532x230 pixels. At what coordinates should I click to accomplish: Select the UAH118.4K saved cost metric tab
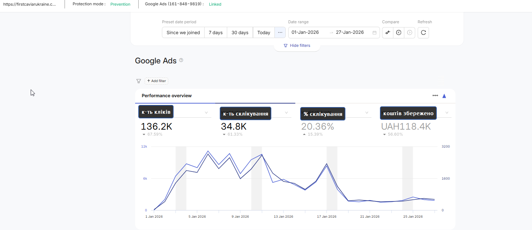coord(406,127)
